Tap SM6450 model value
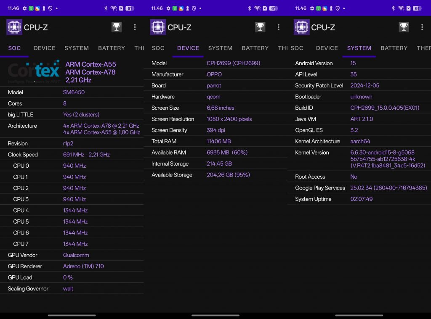The image size is (431, 319). tap(74, 92)
